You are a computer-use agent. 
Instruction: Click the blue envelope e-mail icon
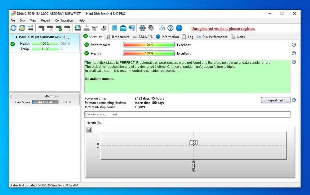(123, 28)
